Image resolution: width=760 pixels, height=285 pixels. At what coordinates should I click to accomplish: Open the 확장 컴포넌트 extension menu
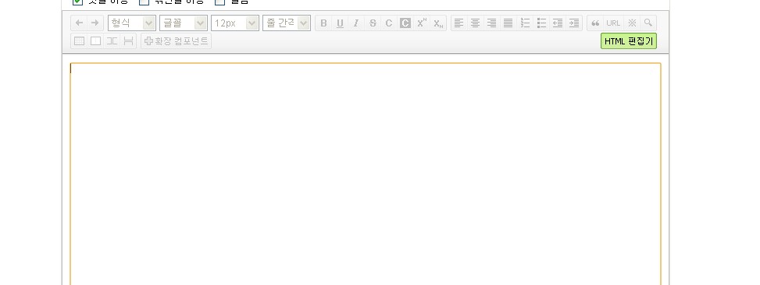point(177,41)
